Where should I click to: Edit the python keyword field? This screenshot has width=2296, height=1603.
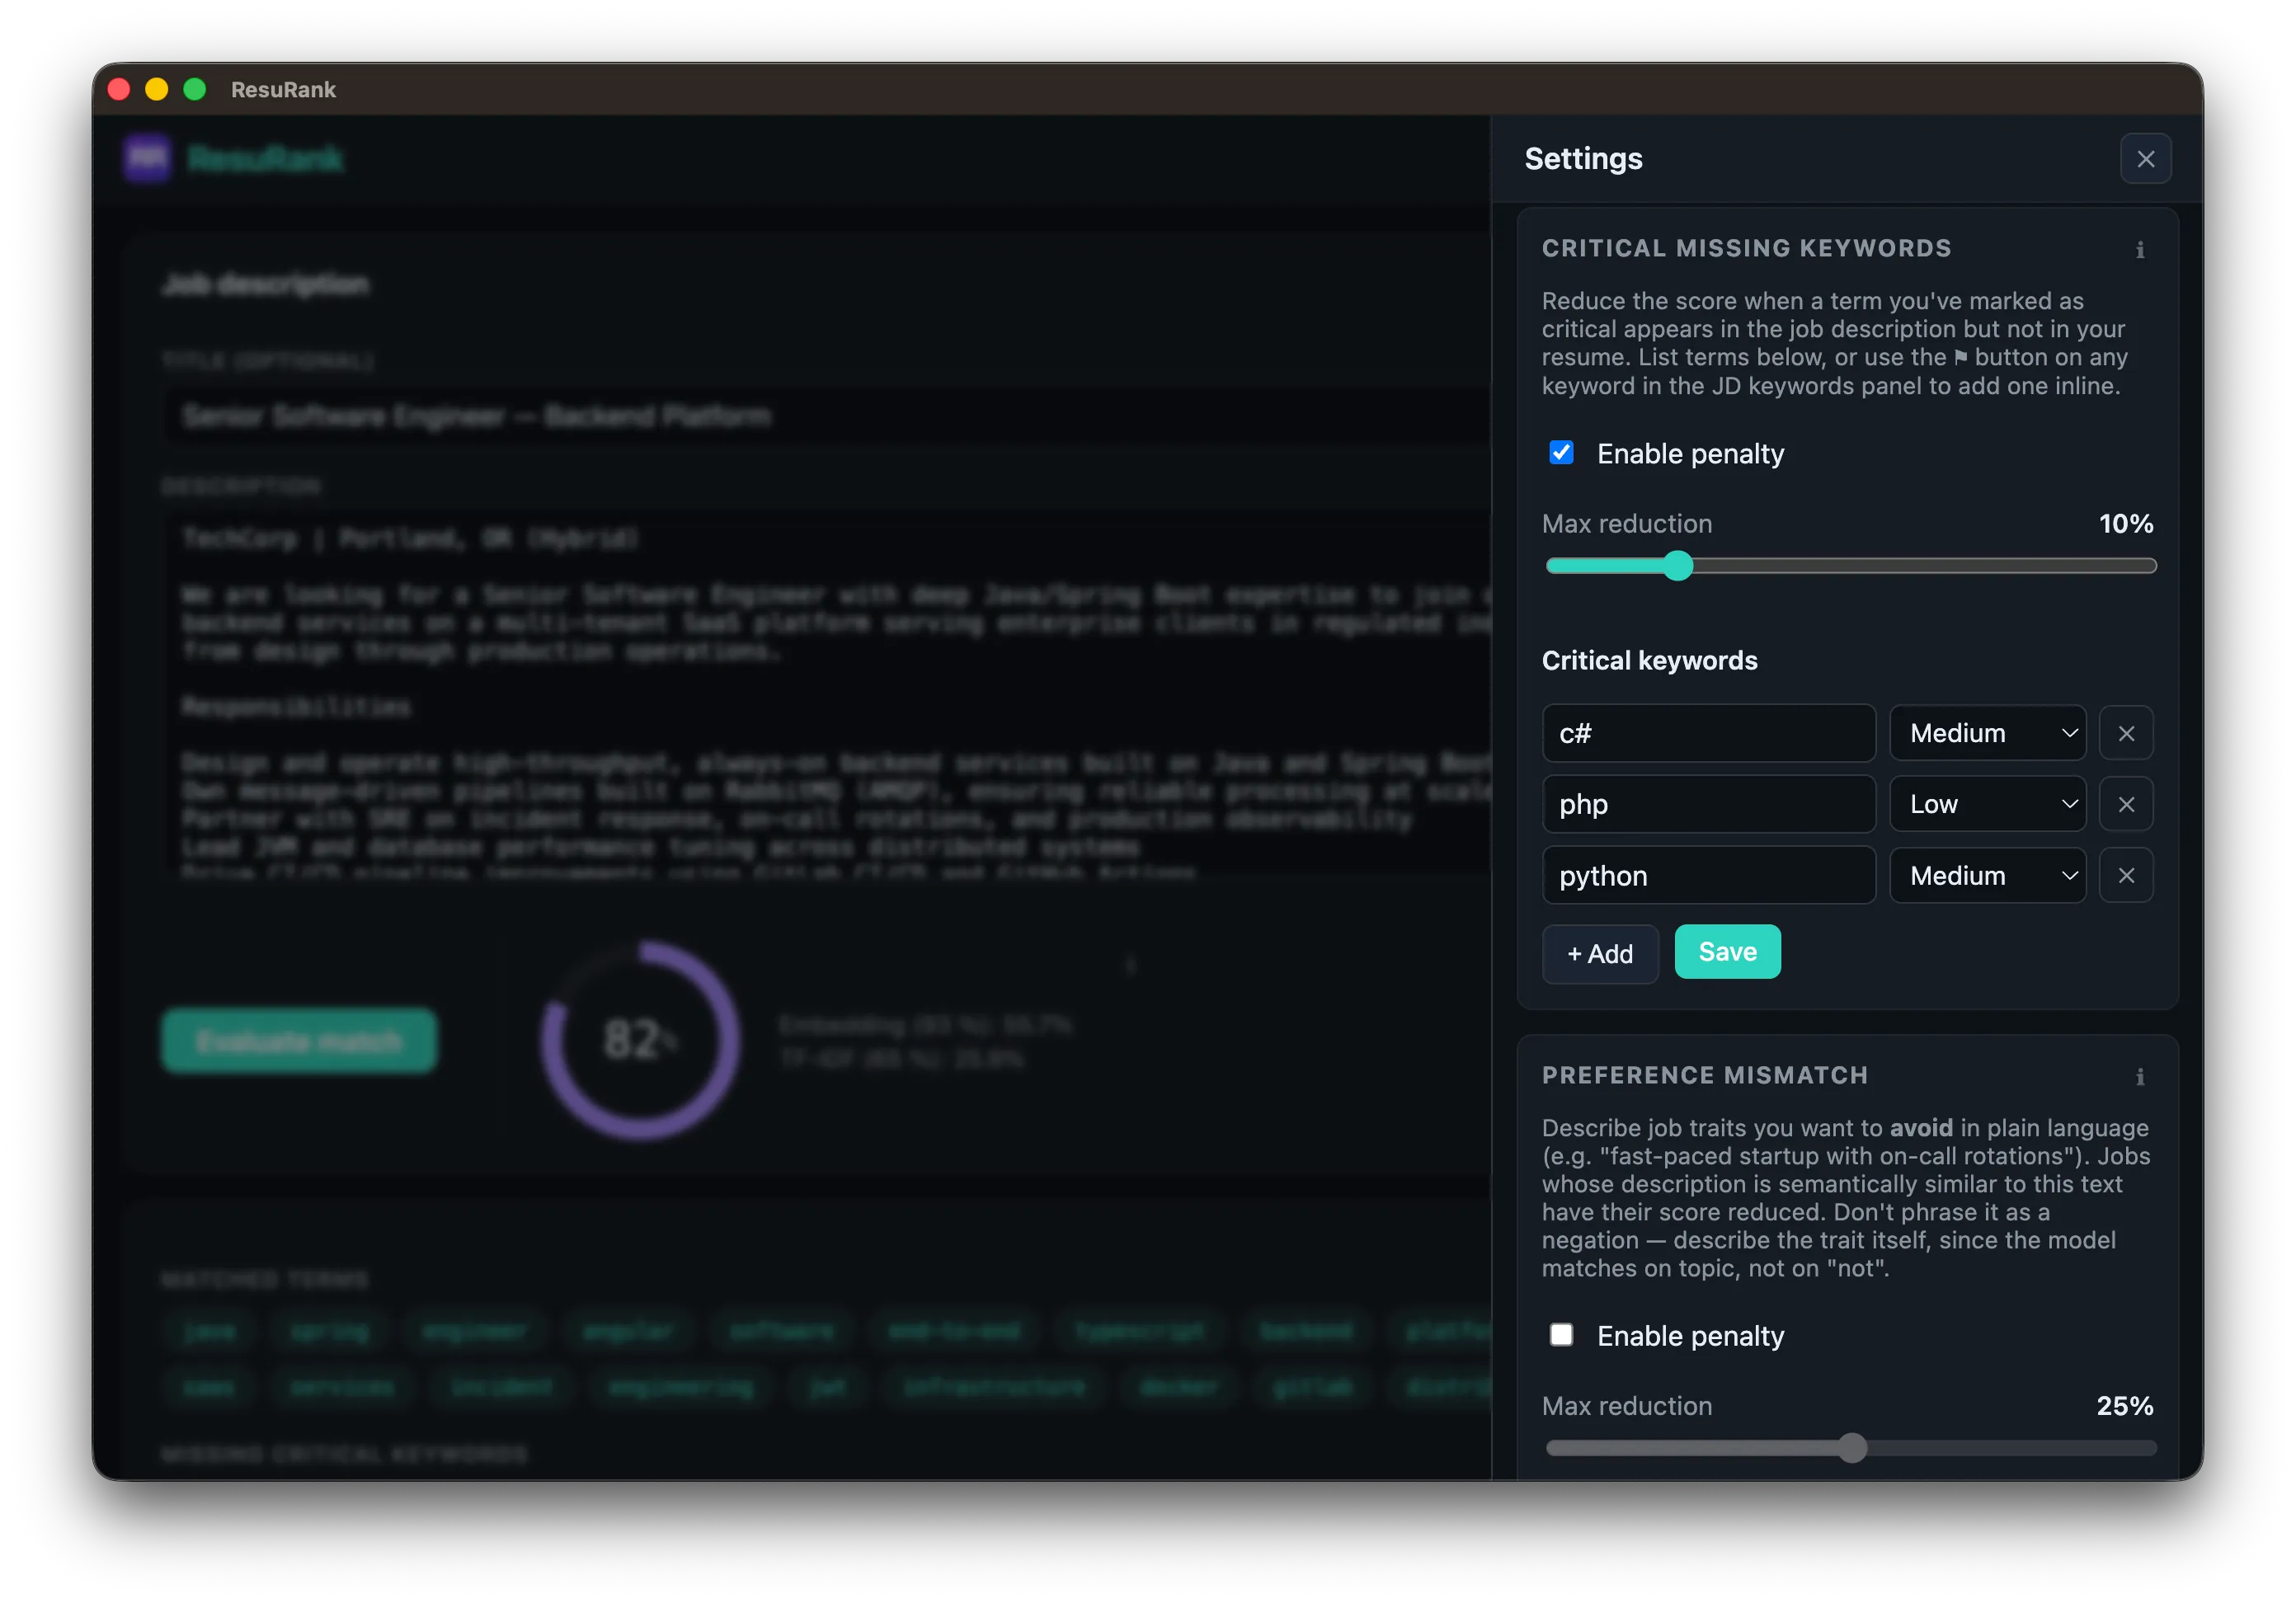(x=1708, y=875)
